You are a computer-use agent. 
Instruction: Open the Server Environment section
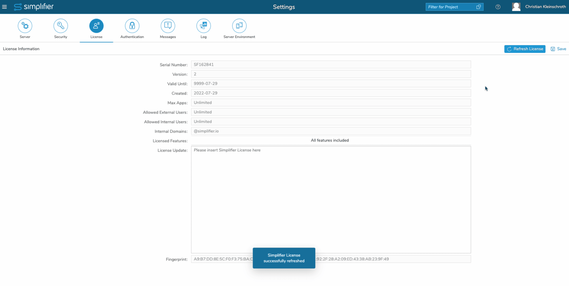(x=239, y=29)
